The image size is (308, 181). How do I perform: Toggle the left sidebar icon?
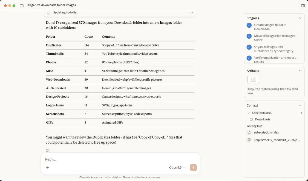click(x=22, y=5)
